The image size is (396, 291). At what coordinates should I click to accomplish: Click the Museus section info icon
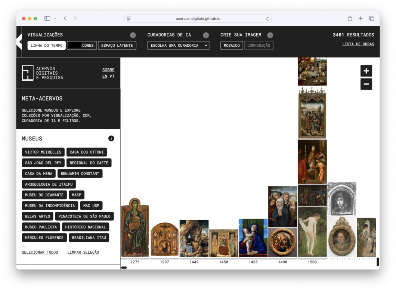111,139
